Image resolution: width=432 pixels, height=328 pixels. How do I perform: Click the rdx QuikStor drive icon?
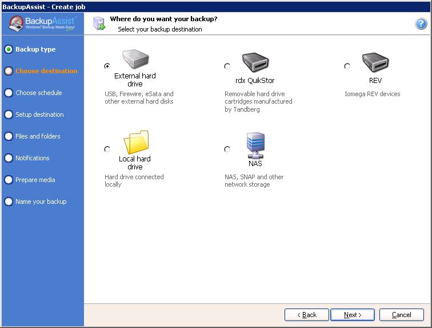pyautogui.click(x=255, y=62)
